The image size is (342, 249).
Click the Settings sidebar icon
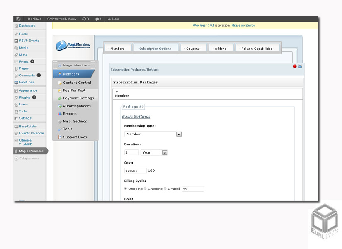[x=16, y=118]
